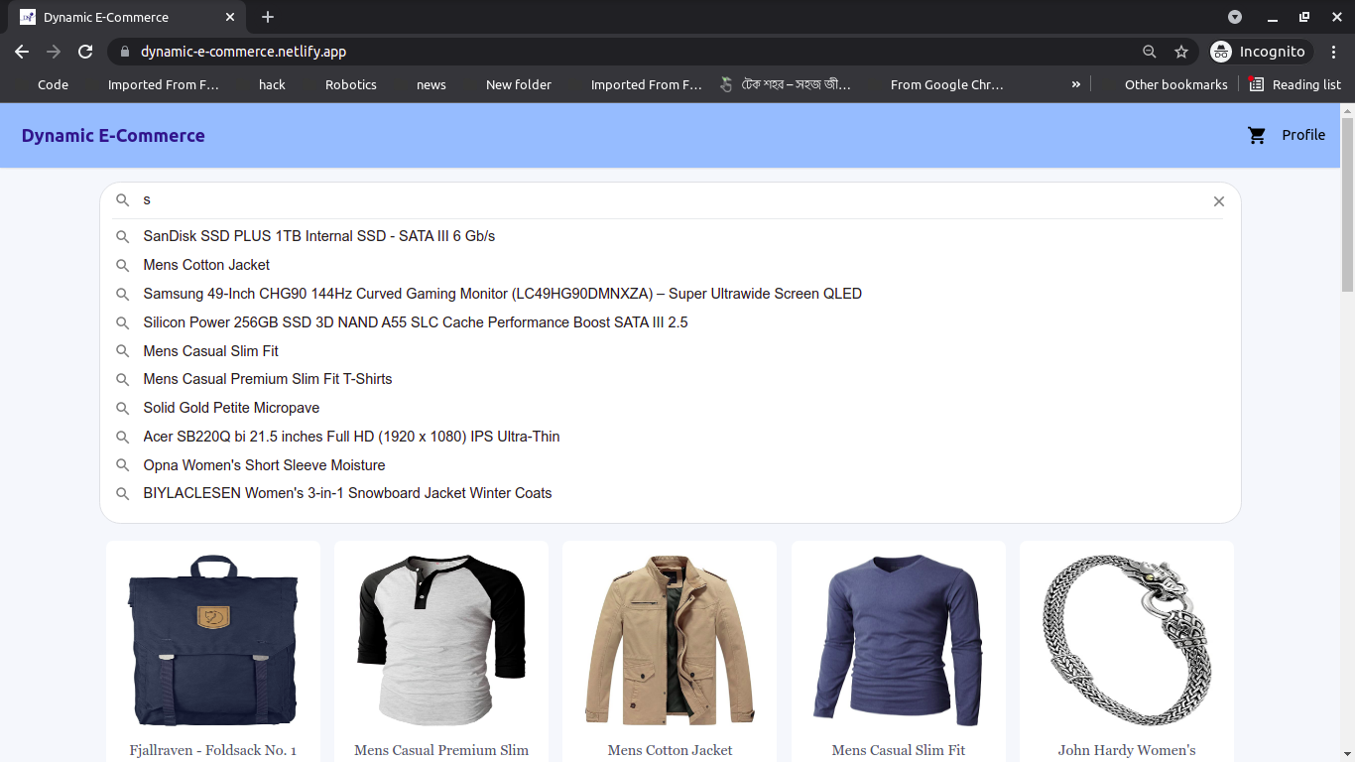Click the John Hardy Women's product title
The height and width of the screenshot is (762, 1355).
[1127, 750]
